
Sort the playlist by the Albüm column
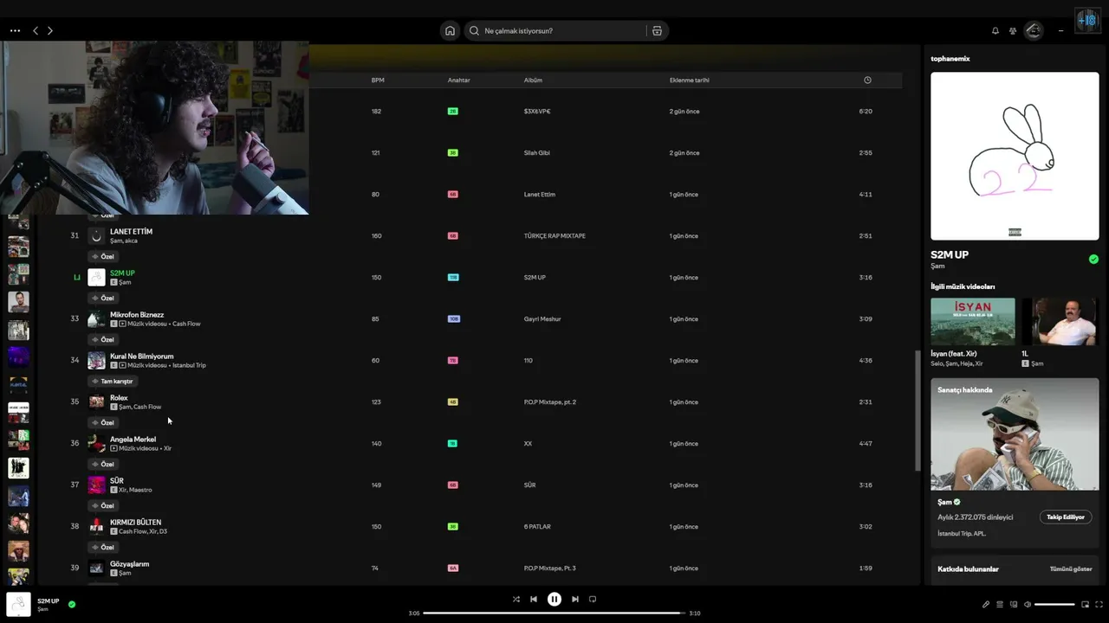[x=533, y=80]
